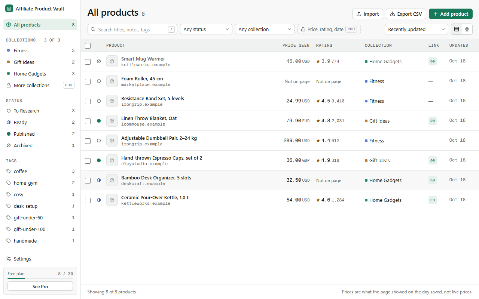Check the box for Foam Roller, 45 cm
Viewport: 479px width, 299px height.
coord(88,81)
